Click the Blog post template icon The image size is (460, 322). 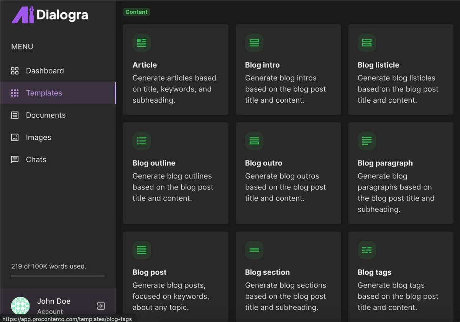[142, 250]
